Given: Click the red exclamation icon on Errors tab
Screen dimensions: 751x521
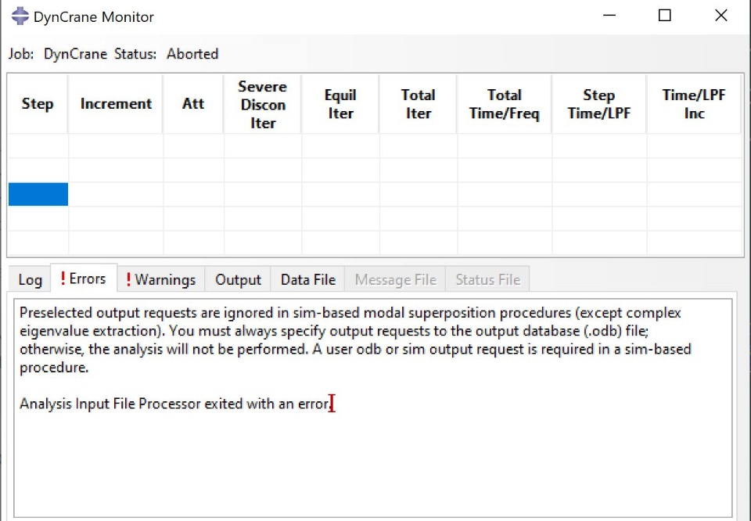Looking at the screenshot, I should [x=63, y=279].
